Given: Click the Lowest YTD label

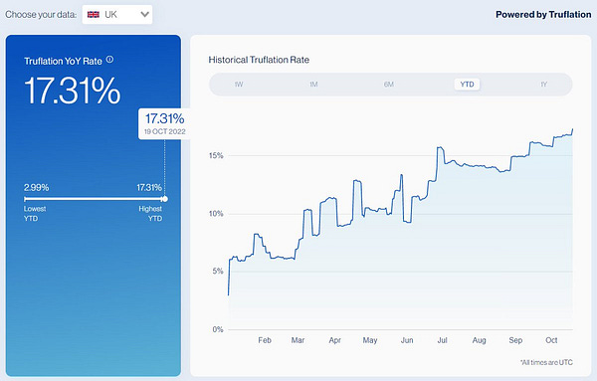Looking at the screenshot, I should pos(35,214).
